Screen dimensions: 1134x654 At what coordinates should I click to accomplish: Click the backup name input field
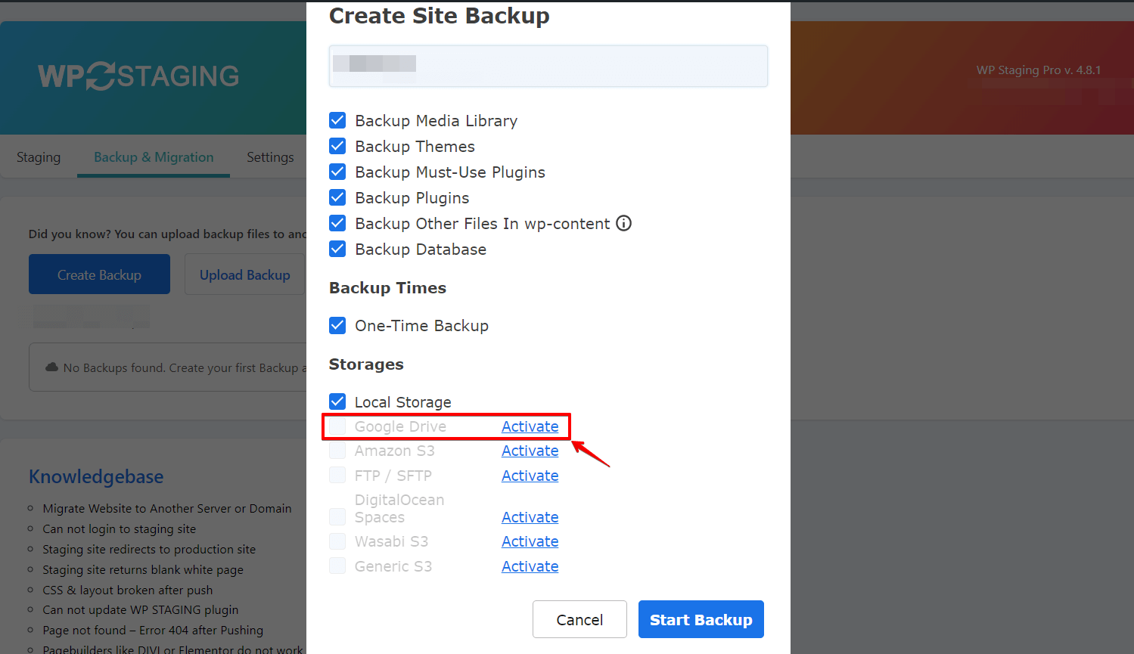pos(548,66)
